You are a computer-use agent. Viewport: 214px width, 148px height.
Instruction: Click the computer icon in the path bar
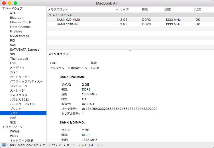pos(4,145)
